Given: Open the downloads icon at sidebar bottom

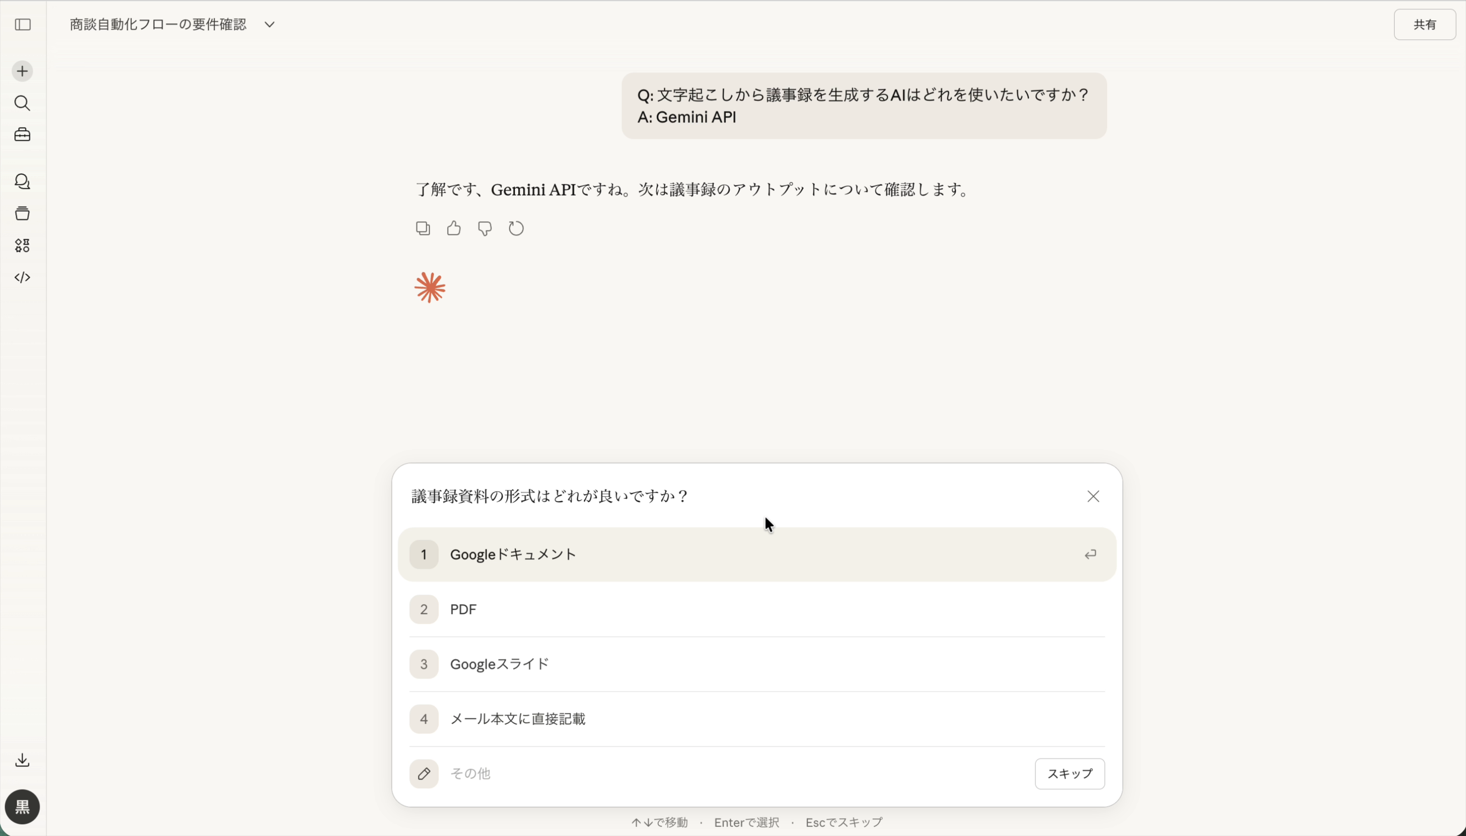Looking at the screenshot, I should 22,760.
